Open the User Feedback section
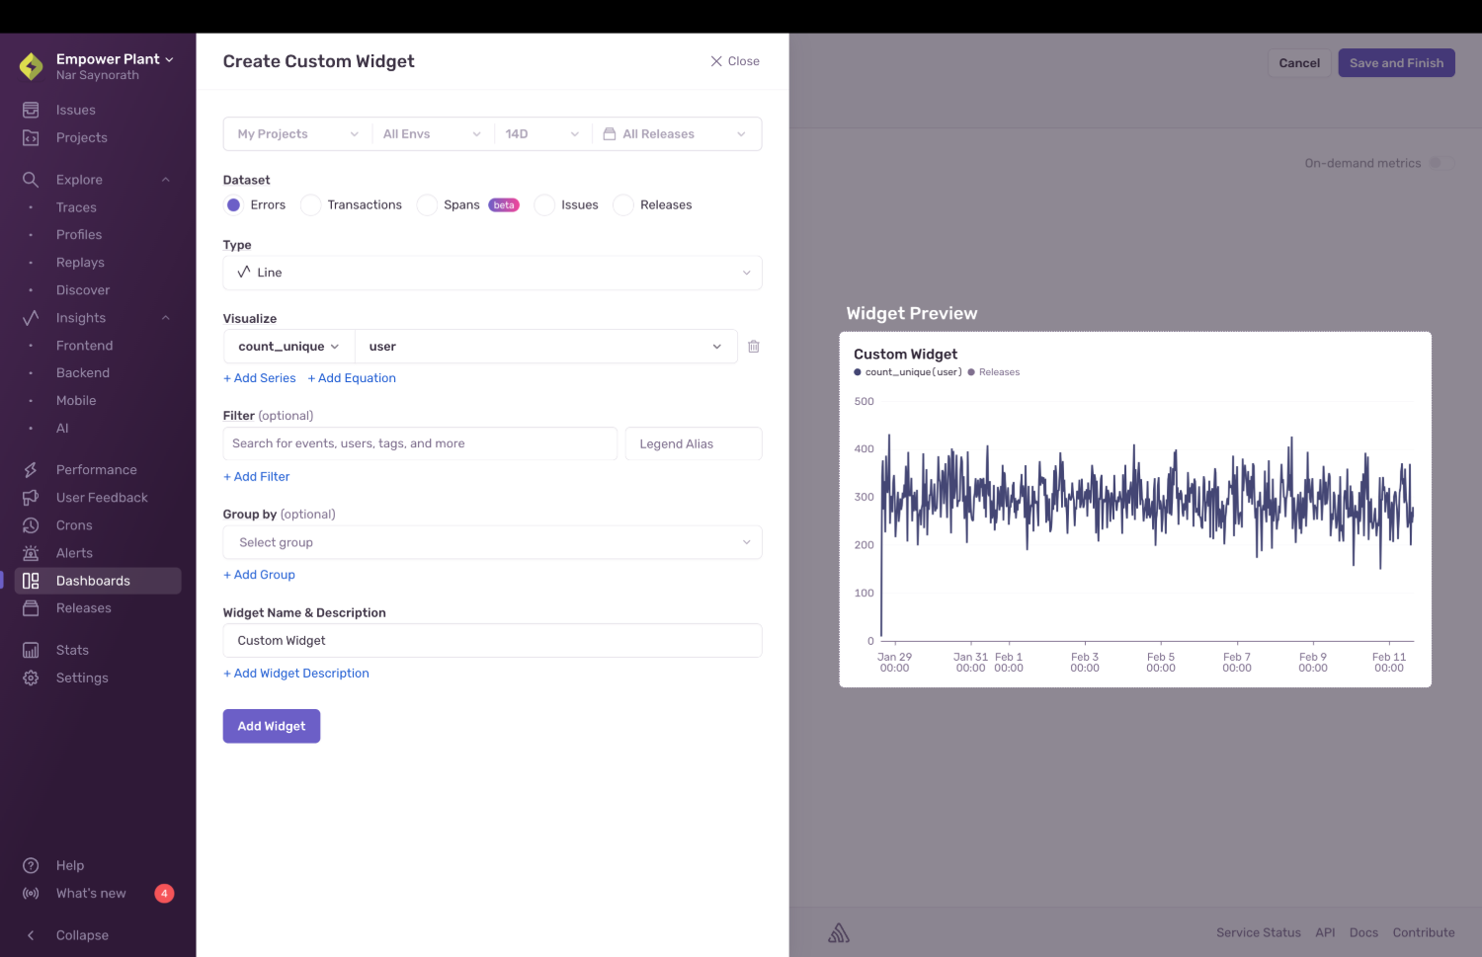1482x957 pixels. (103, 497)
